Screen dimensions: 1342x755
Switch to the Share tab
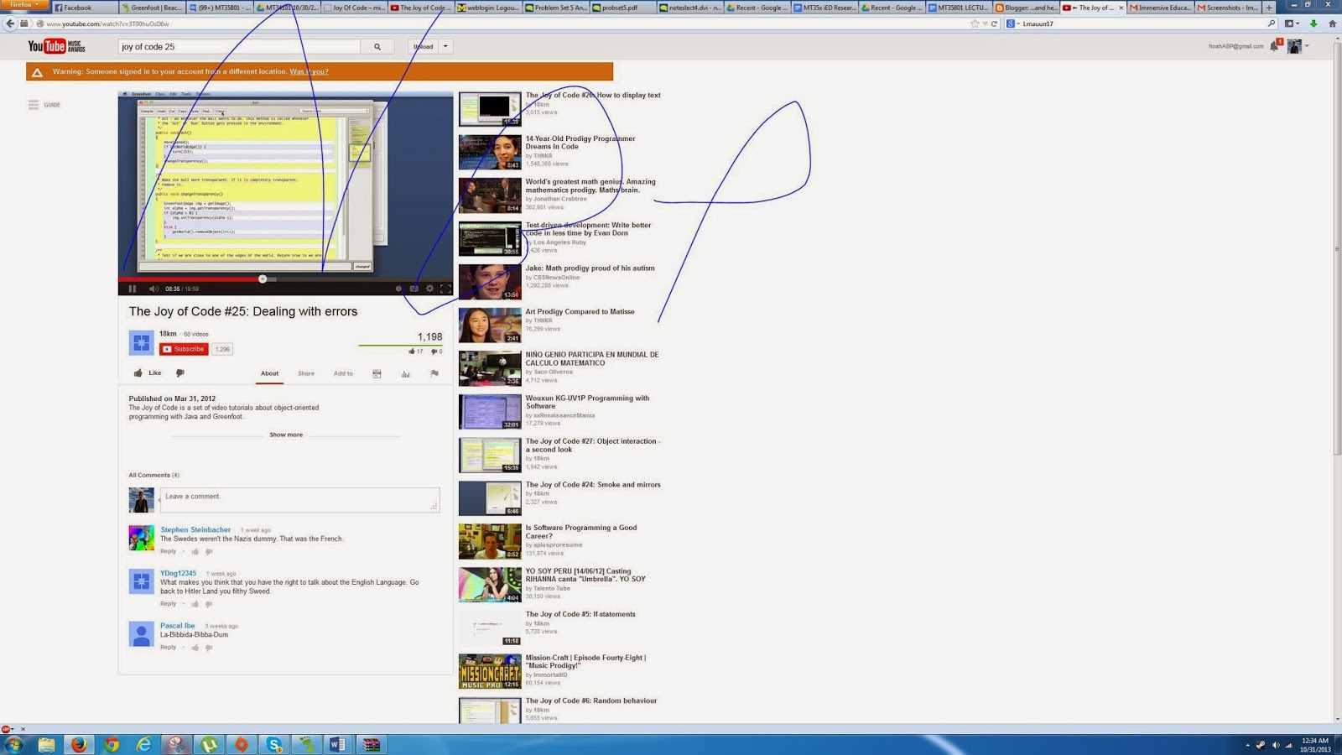pos(306,373)
